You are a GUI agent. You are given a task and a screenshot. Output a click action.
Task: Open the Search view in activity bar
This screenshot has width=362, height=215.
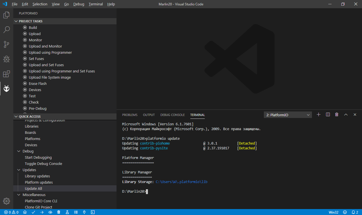[7, 29]
